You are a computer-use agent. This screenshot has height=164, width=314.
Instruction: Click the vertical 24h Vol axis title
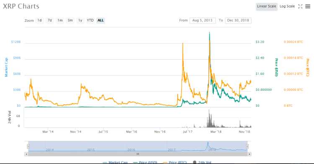pos(10,117)
